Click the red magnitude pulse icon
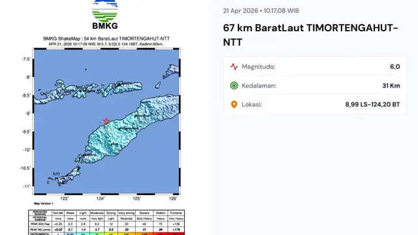The width and height of the screenshot is (418, 235). (x=234, y=67)
